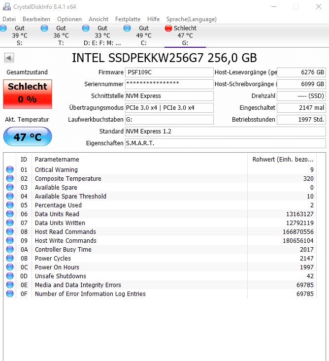Click the Drehzahl value ---- (SSD)

pyautogui.click(x=301, y=96)
